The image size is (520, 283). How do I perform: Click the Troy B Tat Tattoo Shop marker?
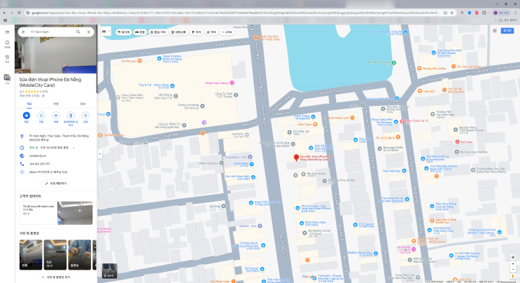[172, 86]
